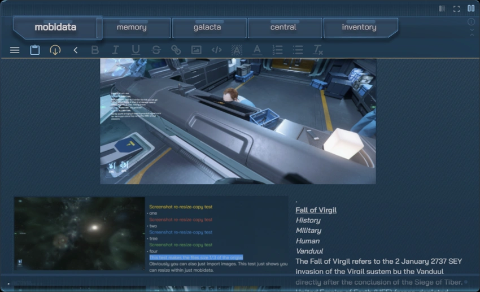Toggle numbered list formatting
480x292 pixels.
coord(277,50)
